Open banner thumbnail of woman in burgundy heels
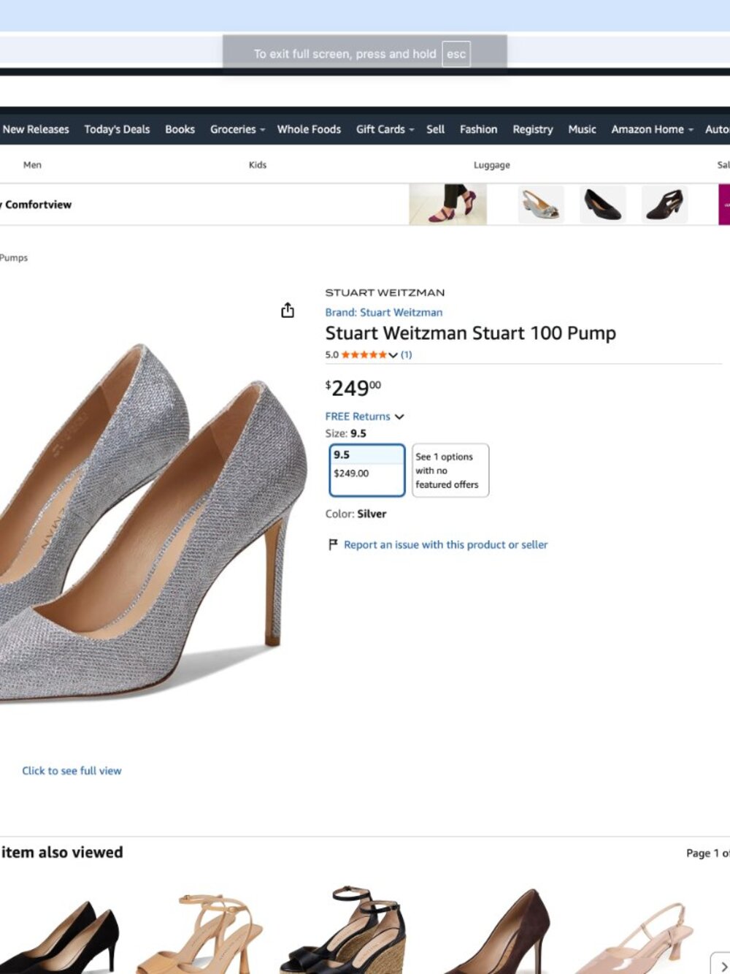 [x=447, y=205]
